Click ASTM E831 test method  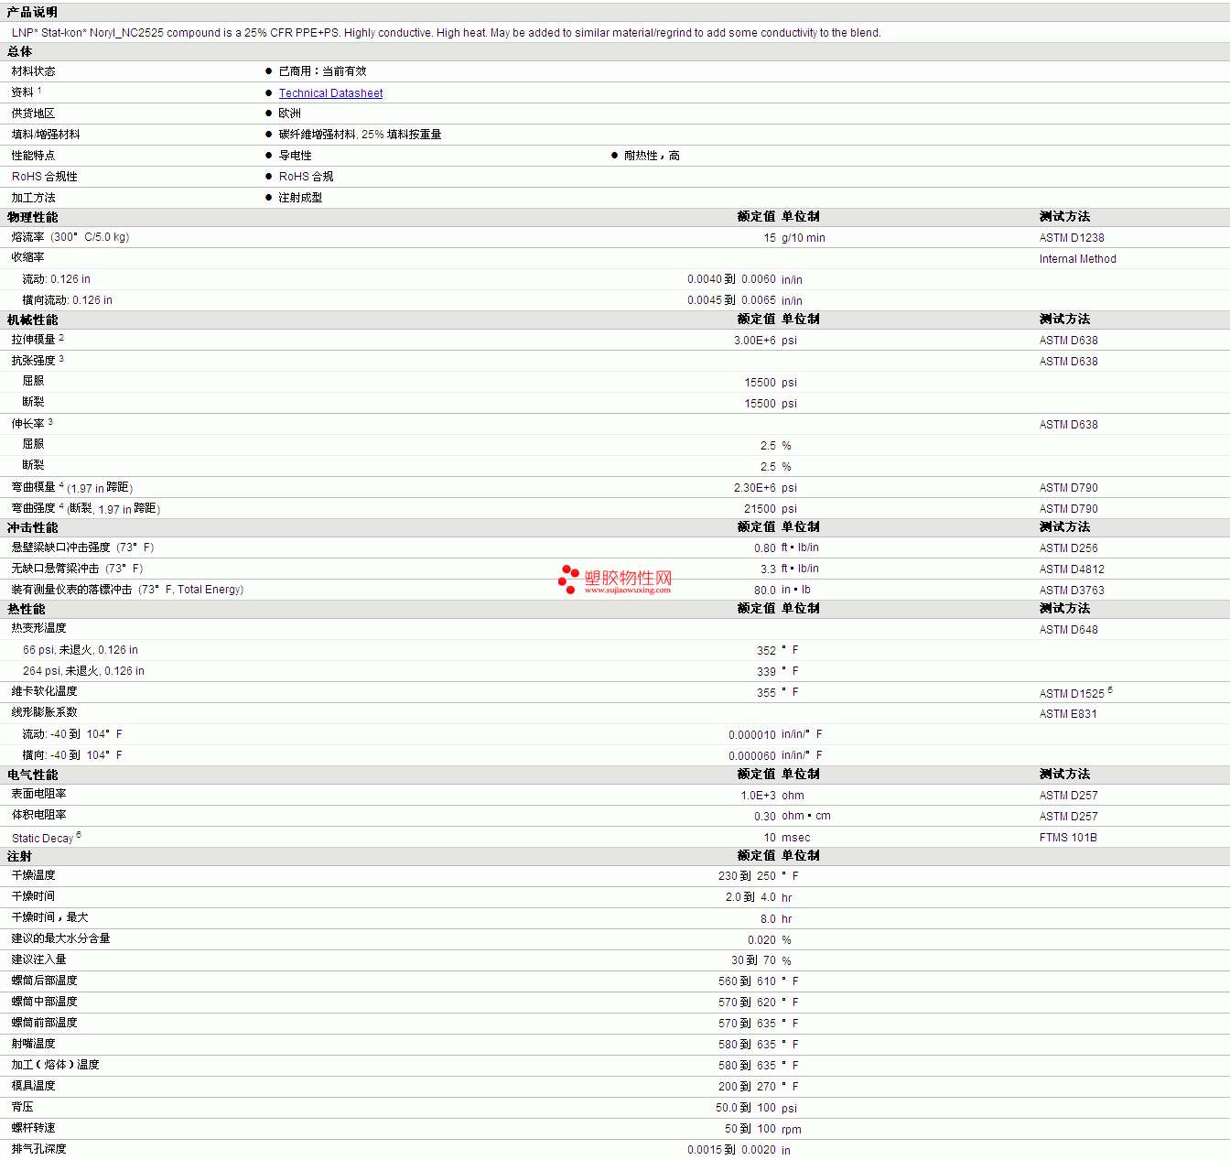[1068, 714]
